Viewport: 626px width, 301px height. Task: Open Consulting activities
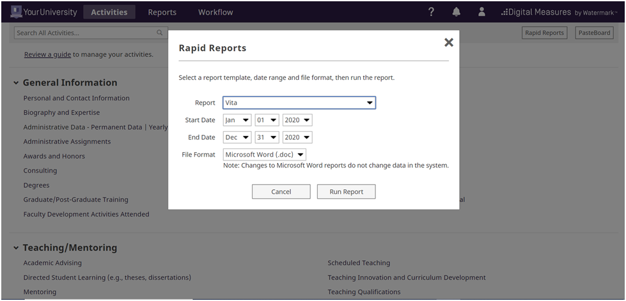click(40, 171)
